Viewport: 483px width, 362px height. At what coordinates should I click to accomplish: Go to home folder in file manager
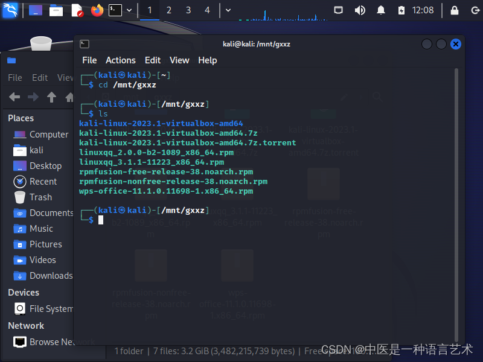click(69, 97)
